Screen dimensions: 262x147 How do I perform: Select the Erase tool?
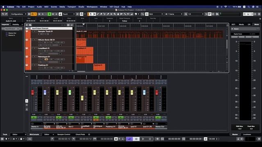pos(101,14)
